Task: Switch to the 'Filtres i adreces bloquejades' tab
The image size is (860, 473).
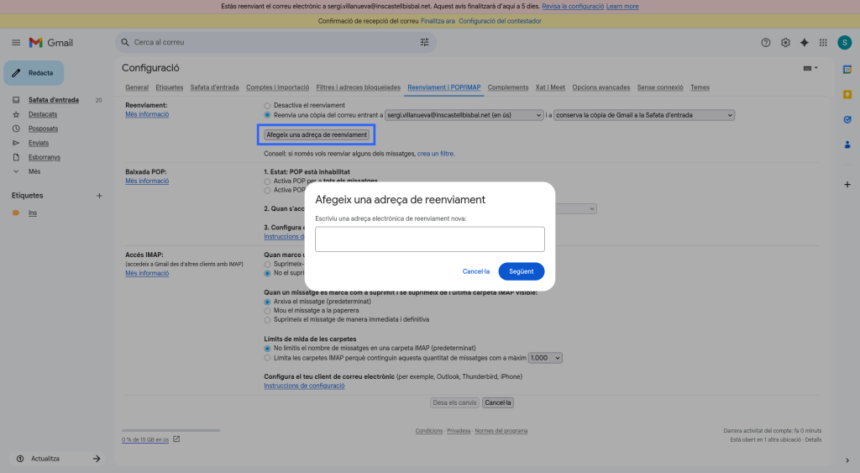Action: point(358,87)
